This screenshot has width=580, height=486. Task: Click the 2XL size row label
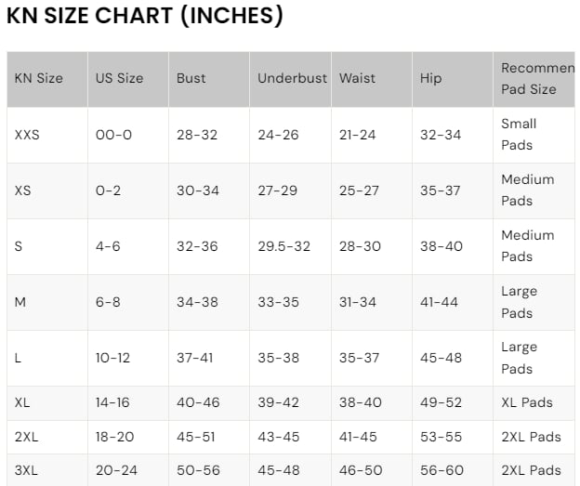26,437
